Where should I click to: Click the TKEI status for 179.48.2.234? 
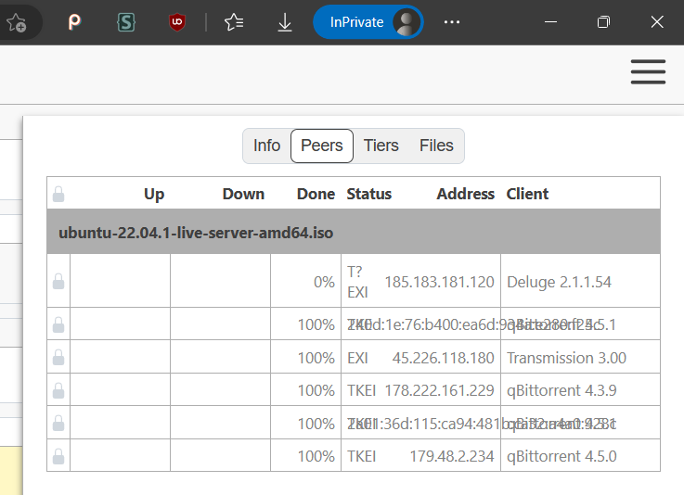pos(361,456)
